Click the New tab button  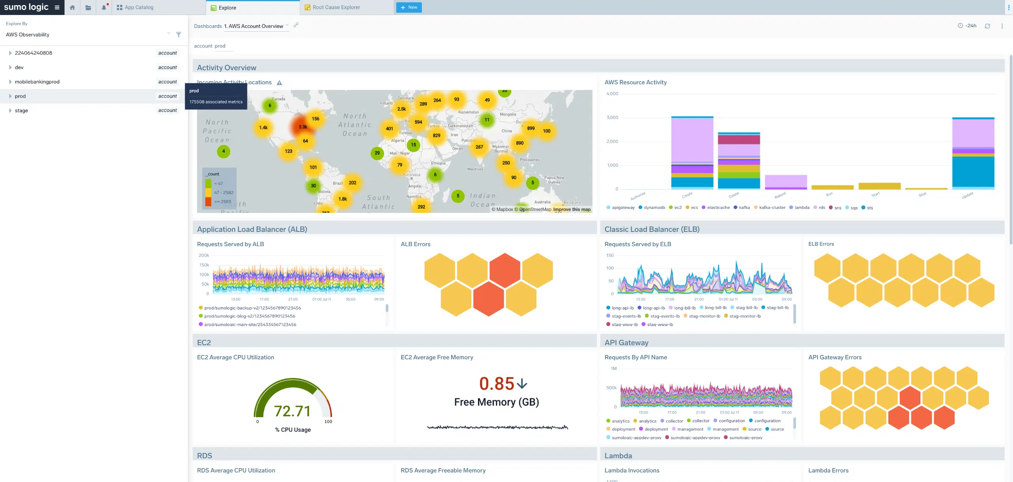(x=409, y=8)
